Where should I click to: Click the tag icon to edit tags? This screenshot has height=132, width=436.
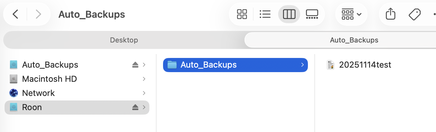coord(414,14)
